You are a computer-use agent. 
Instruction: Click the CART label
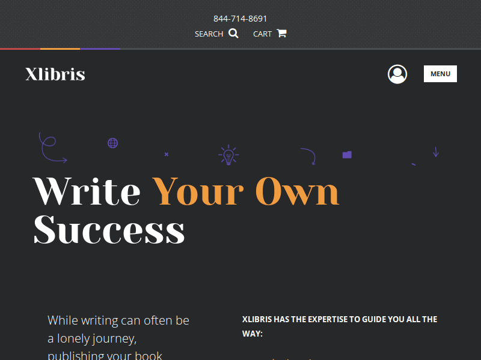point(262,34)
